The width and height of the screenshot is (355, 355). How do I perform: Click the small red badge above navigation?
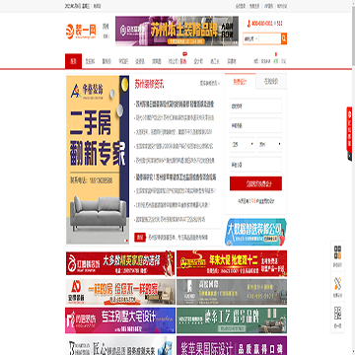coord(184,54)
